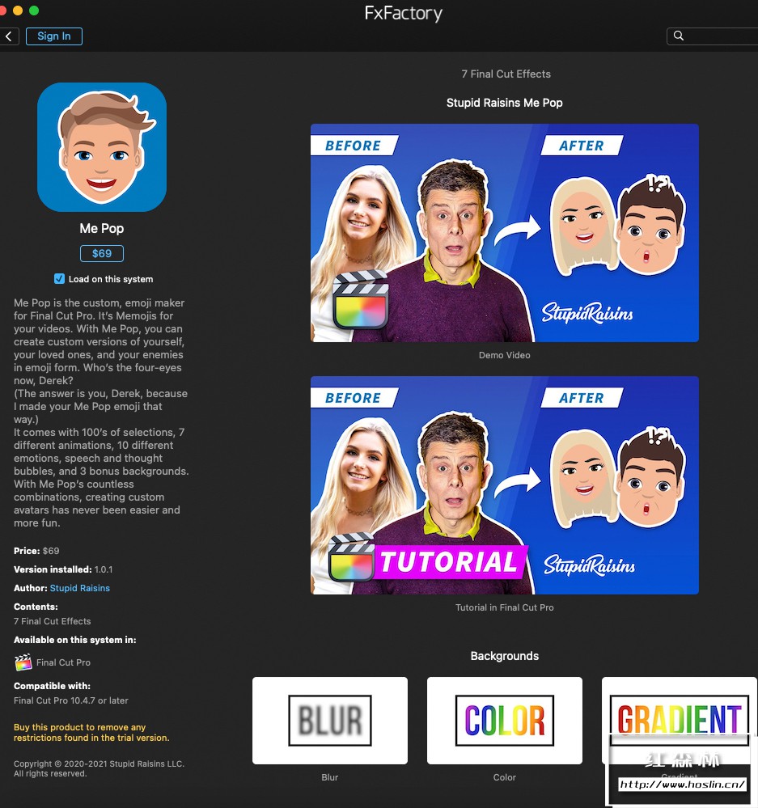
Task: Select the Gradient background thumbnail
Action: [x=680, y=721]
